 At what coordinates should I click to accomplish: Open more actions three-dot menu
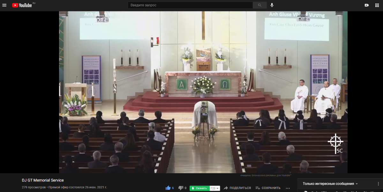288,188
